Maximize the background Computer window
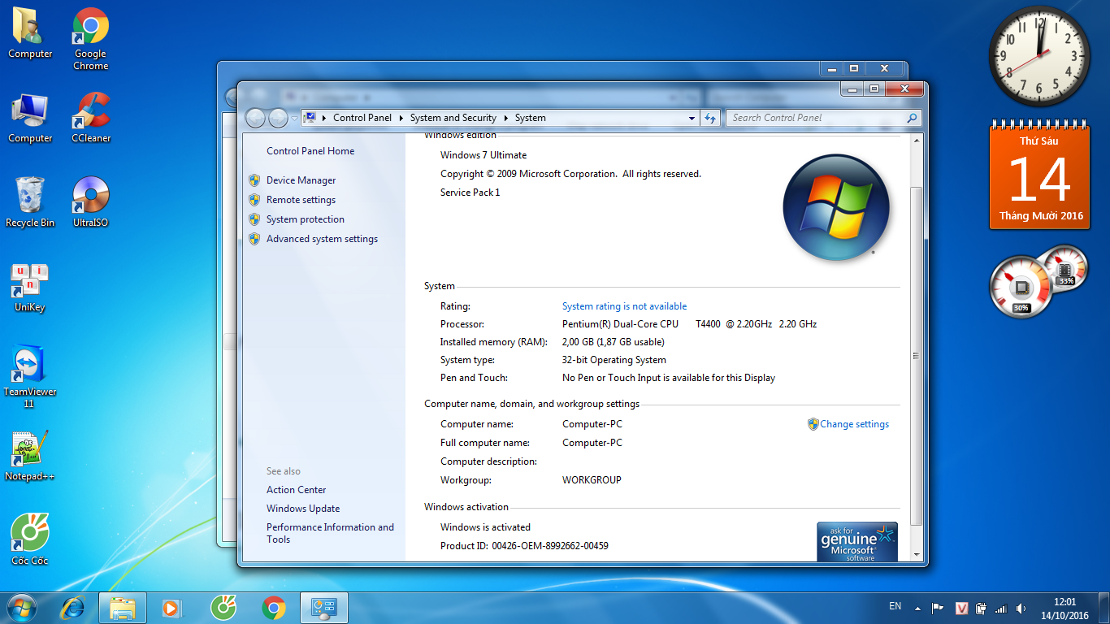Viewport: 1110px width, 624px height. [853, 69]
